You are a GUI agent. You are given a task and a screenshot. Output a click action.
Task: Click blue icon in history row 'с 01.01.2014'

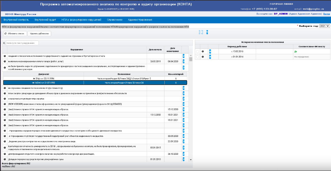(210, 57)
